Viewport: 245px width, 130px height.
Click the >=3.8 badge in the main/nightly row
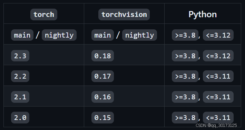185,35
